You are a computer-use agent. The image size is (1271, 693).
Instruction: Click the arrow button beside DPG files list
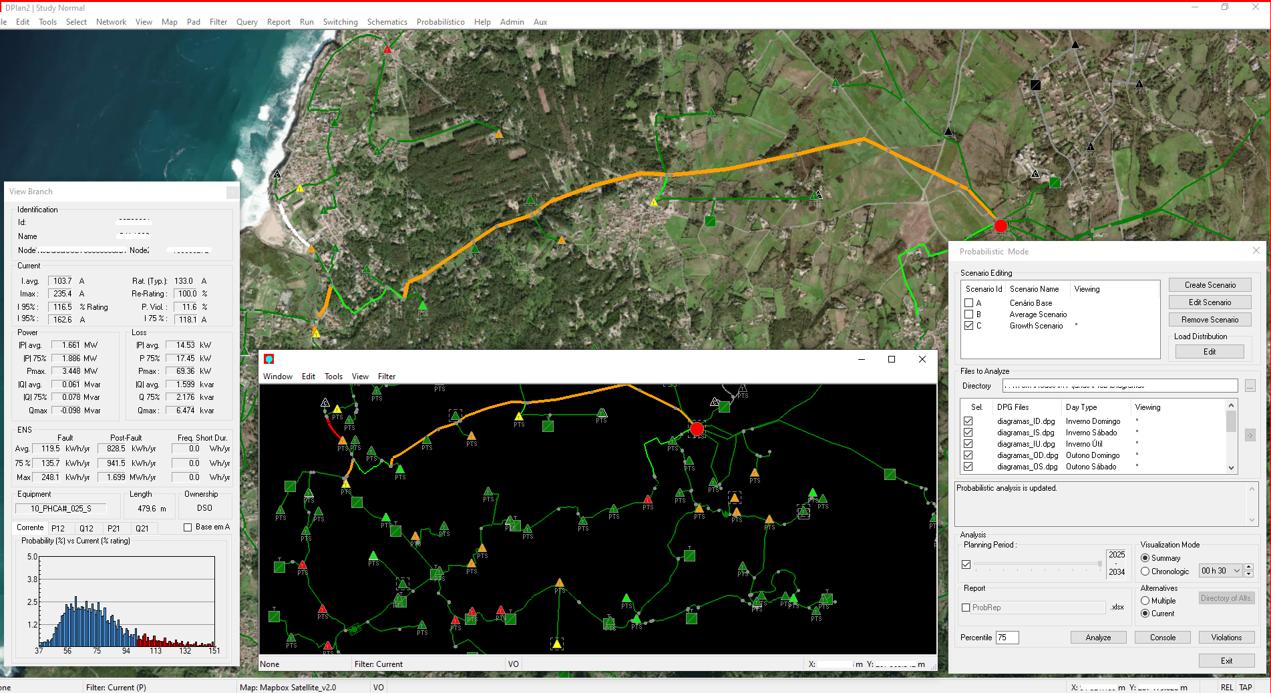(x=1250, y=435)
